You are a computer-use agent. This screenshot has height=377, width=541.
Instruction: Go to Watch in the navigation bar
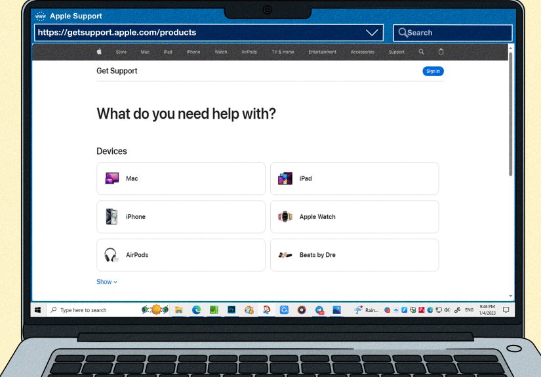(221, 52)
